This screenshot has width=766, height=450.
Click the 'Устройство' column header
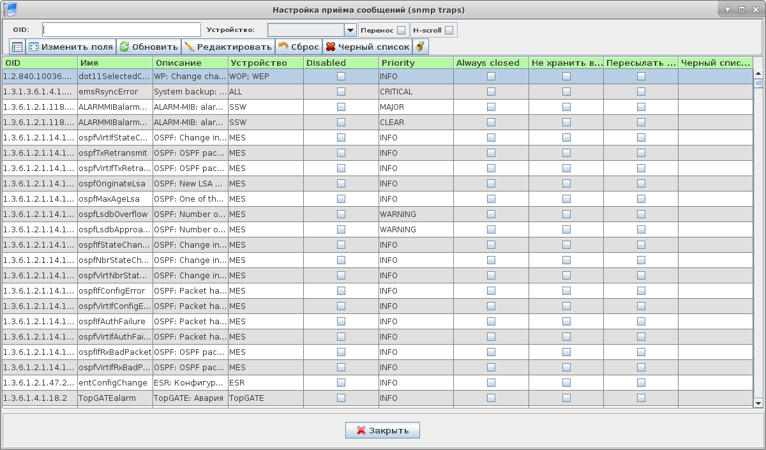tap(265, 63)
